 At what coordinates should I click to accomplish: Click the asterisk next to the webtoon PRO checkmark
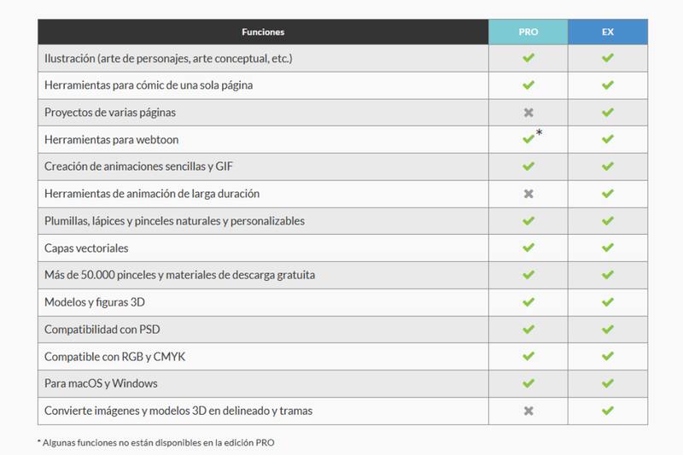tap(540, 133)
